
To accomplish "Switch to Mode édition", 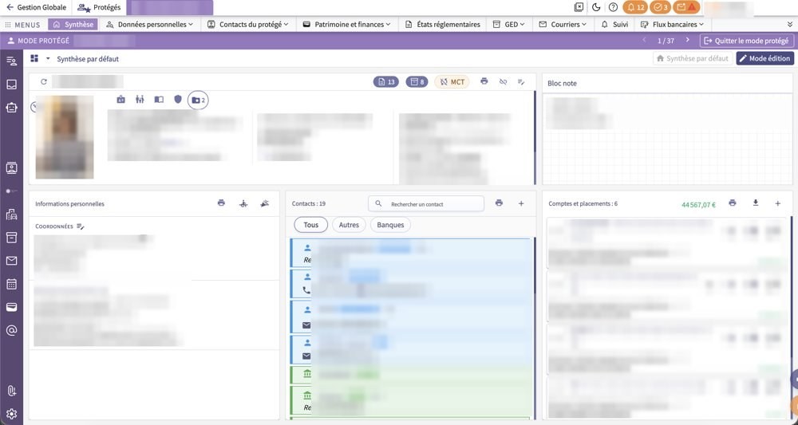I will [x=765, y=58].
